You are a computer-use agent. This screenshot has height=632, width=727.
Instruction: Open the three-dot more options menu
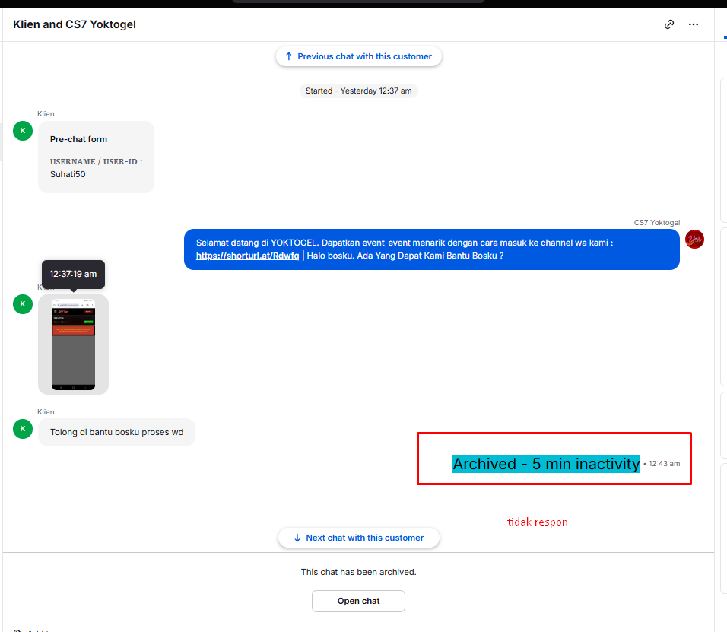(693, 24)
